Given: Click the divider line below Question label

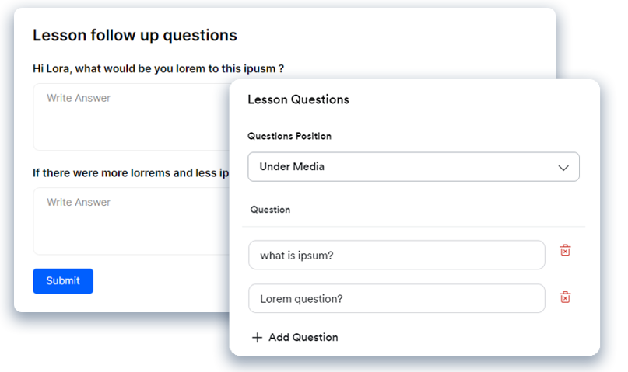Looking at the screenshot, I should click(413, 227).
